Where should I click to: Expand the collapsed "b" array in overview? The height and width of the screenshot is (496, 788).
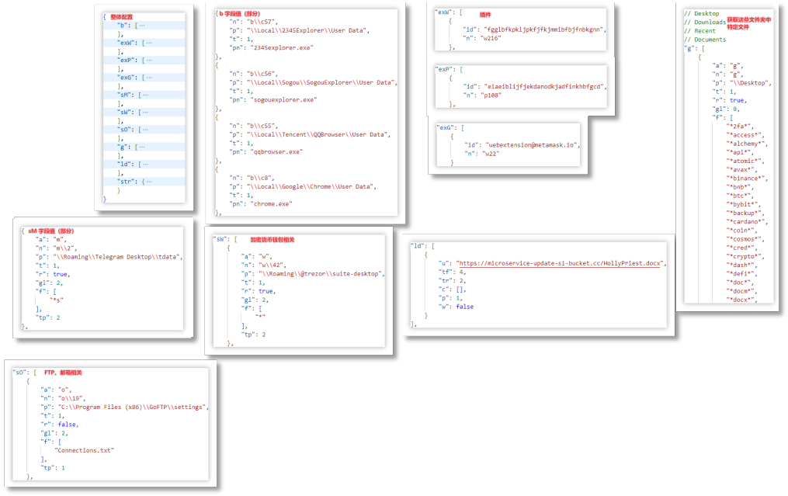click(x=141, y=26)
